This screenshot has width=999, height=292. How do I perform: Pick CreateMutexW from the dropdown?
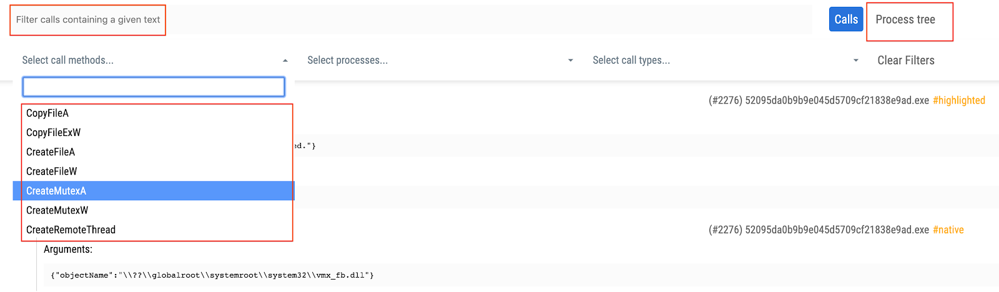(57, 210)
